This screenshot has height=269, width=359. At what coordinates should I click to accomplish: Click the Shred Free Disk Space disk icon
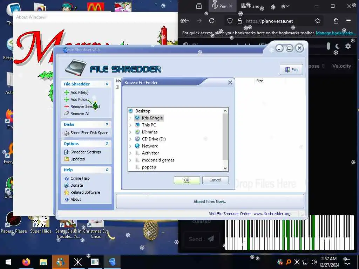click(67, 133)
